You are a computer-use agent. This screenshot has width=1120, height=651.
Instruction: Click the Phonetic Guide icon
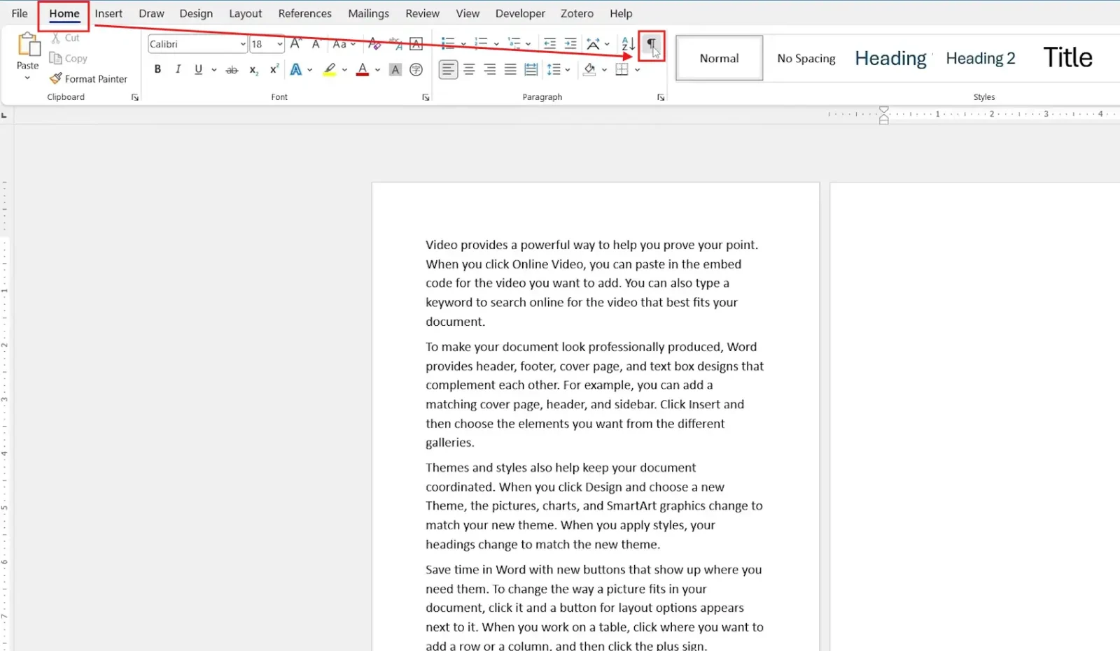click(395, 44)
